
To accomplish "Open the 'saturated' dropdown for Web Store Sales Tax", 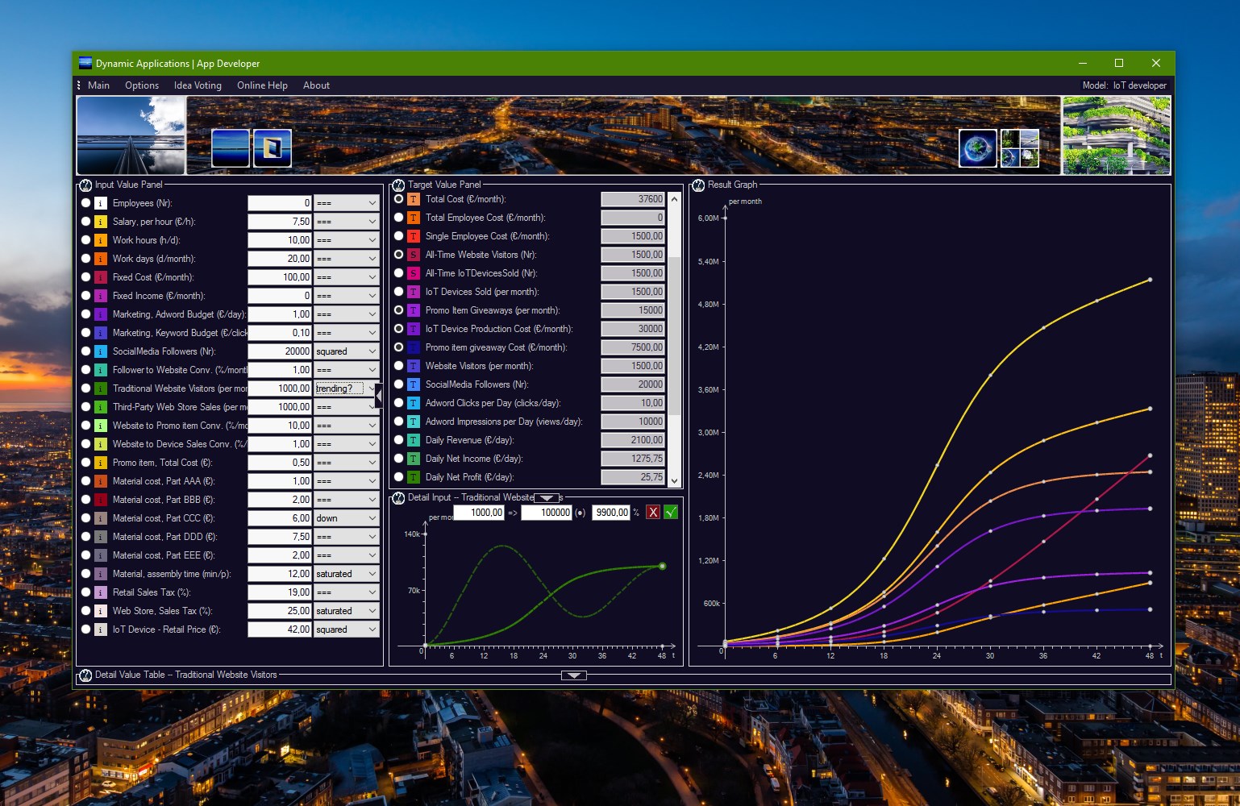I will tap(346, 611).
